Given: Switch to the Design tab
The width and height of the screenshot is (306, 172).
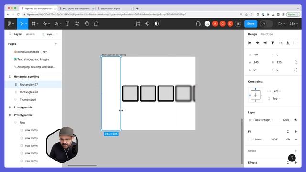Looking at the screenshot, I should coord(252,34).
